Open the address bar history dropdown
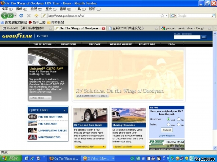Image resolution: width=217 pixels, height=162 pixels. pyautogui.click(x=166, y=16)
